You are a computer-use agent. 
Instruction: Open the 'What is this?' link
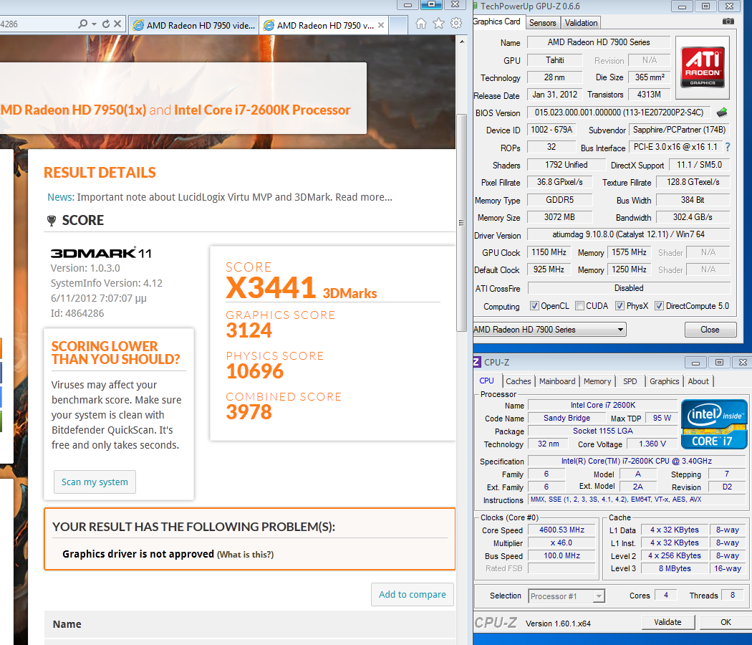(x=246, y=555)
